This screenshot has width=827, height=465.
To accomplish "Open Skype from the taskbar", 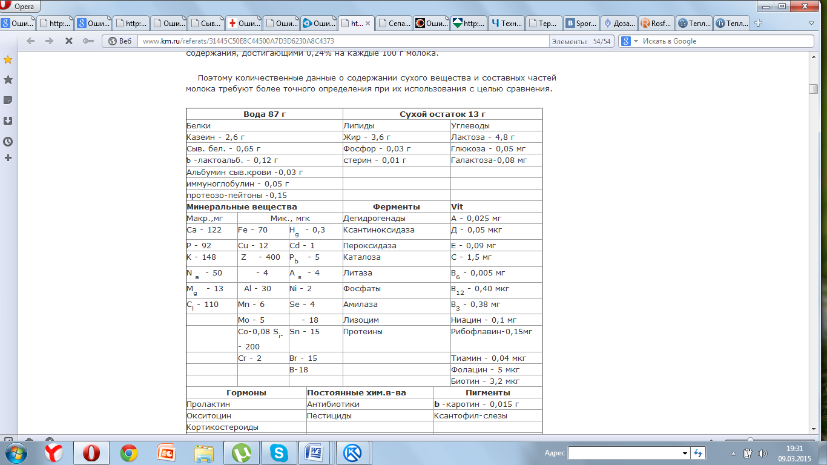I will point(278,452).
